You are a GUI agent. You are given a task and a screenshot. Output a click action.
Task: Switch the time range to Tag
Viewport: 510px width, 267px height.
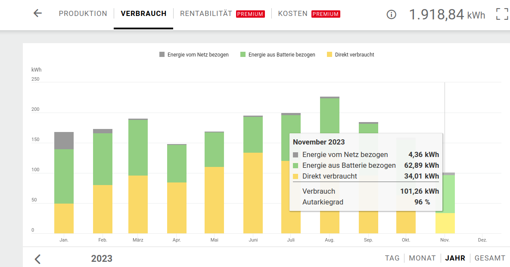[392, 258]
